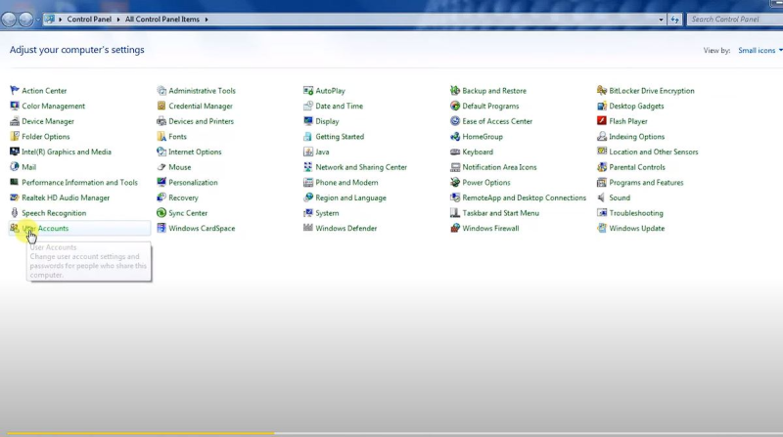Click the Backup and Restore icon

[x=455, y=90]
